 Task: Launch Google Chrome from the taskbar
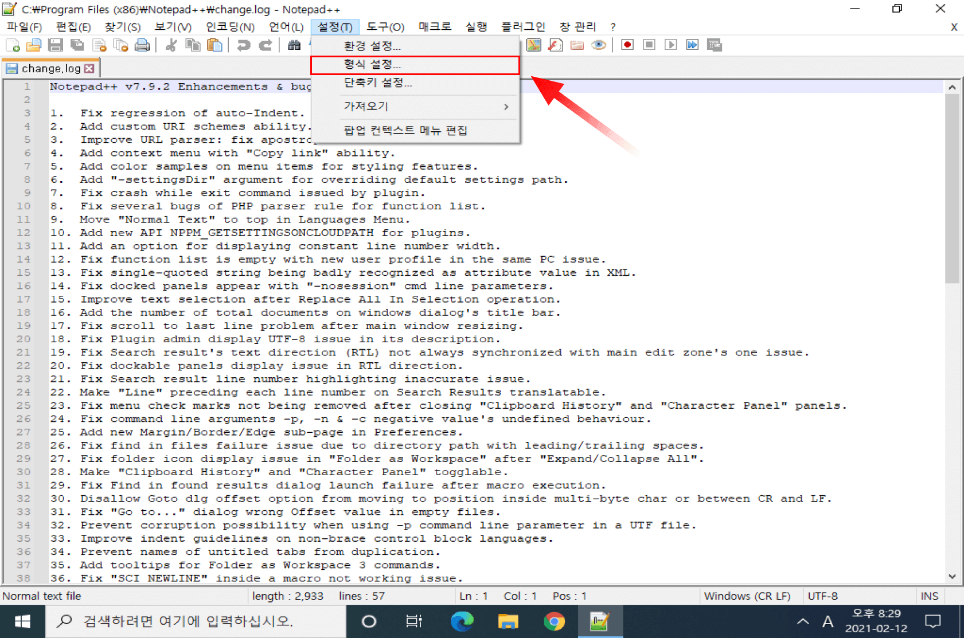coord(554,621)
